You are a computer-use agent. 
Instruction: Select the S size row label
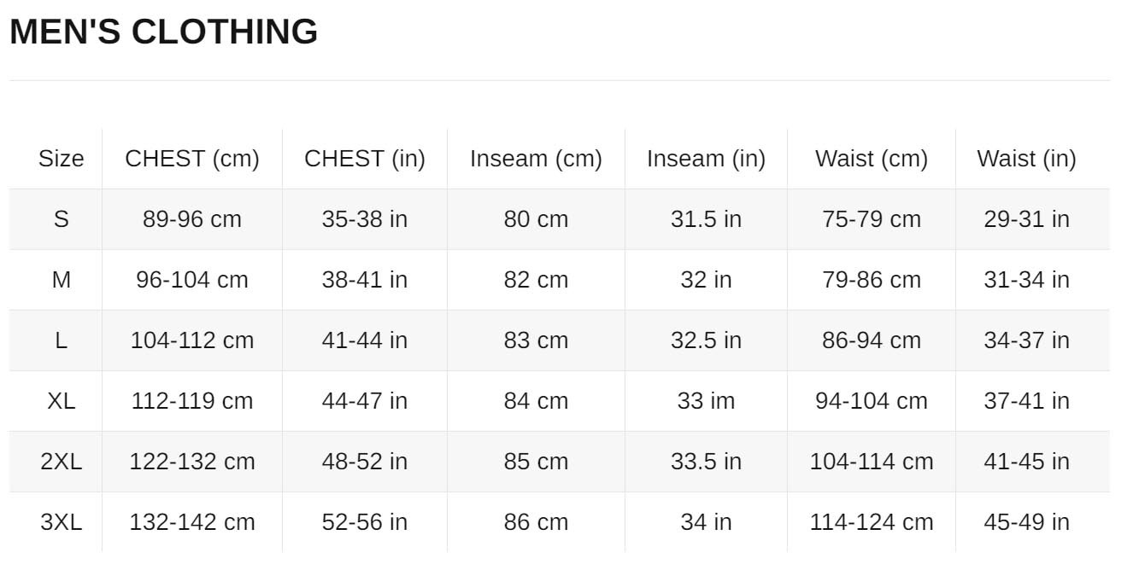(x=62, y=219)
